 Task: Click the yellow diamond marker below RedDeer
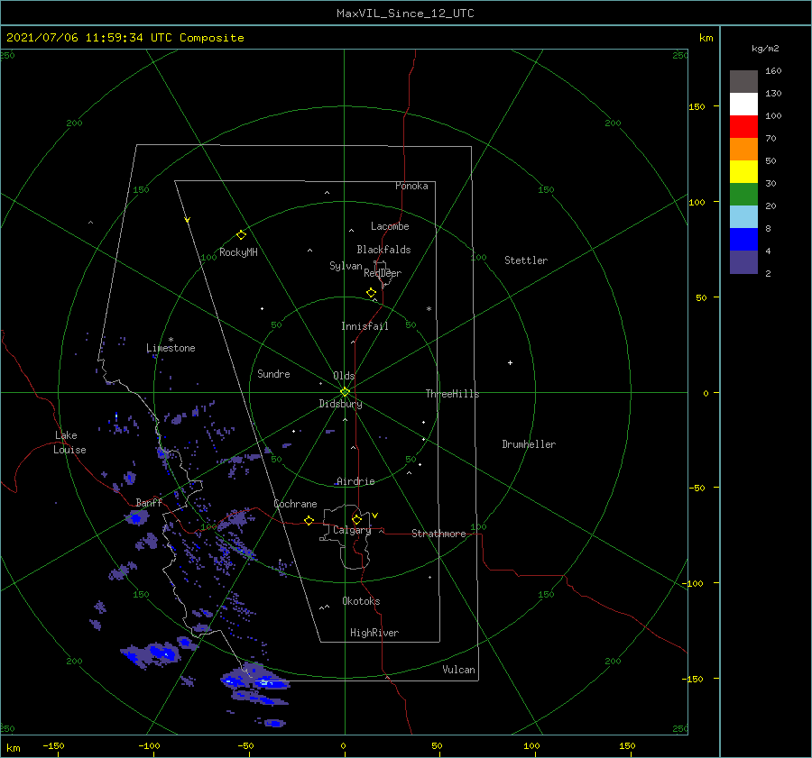click(371, 293)
